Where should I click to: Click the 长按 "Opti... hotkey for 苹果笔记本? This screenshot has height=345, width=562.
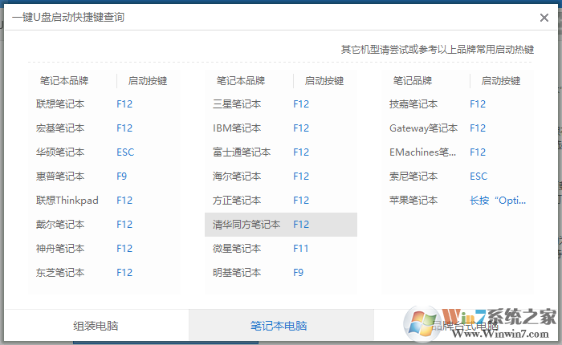coord(498,200)
